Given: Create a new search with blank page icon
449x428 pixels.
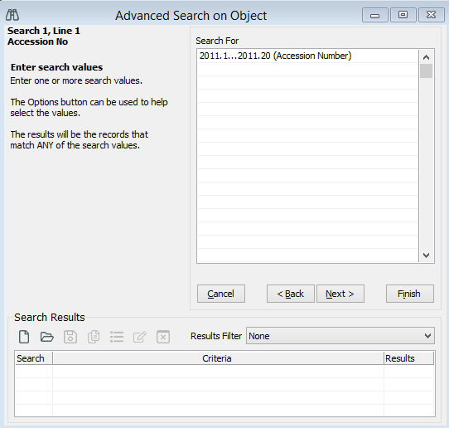Looking at the screenshot, I should (24, 337).
